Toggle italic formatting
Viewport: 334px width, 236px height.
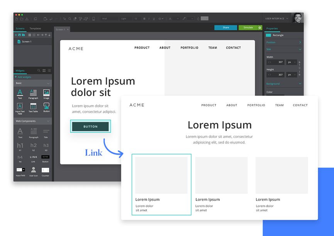pos(149,19)
